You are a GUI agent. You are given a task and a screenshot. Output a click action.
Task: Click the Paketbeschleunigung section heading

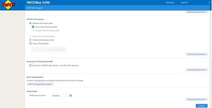[x=35, y=19]
